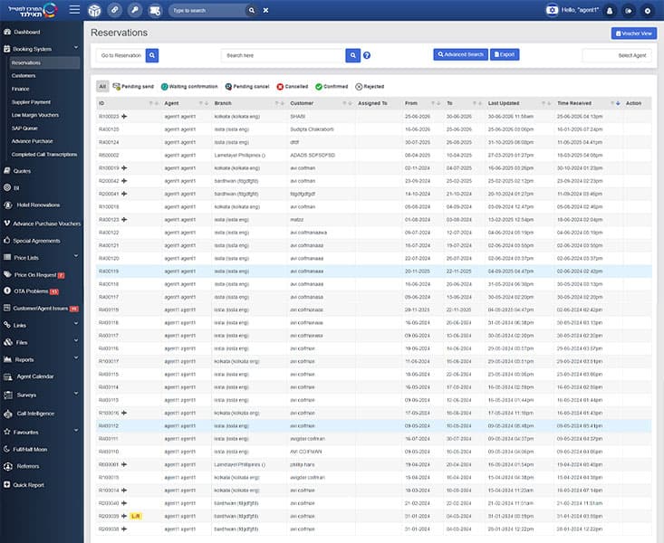Expand the Favourites chevron
Viewport: 664px width, 543px height.
point(76,431)
